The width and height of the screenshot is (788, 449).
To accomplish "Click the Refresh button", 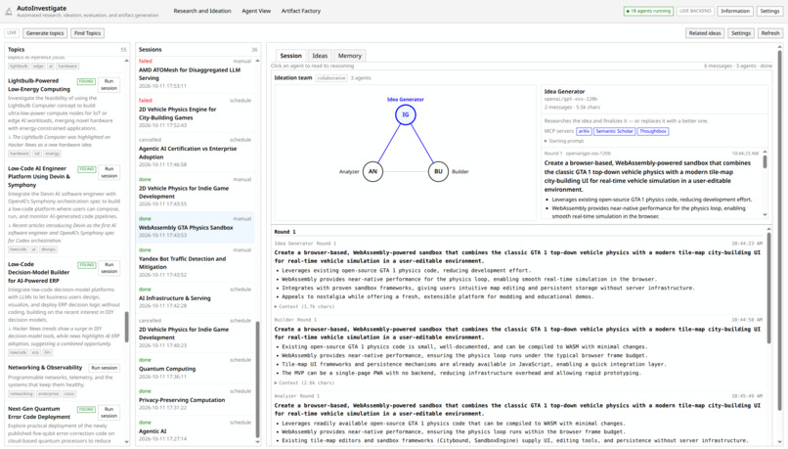I will (769, 33).
